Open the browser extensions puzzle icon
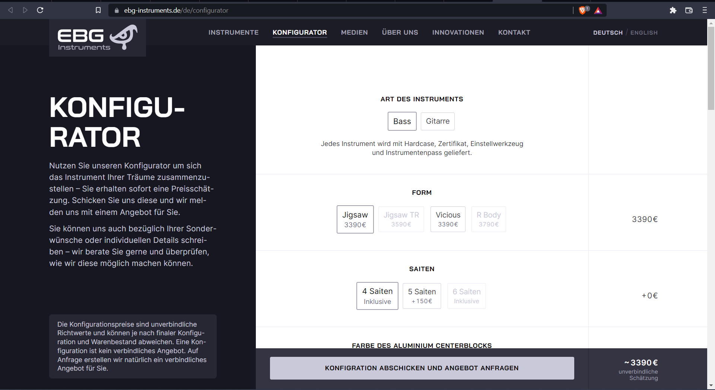Image resolution: width=715 pixels, height=390 pixels. click(x=673, y=10)
